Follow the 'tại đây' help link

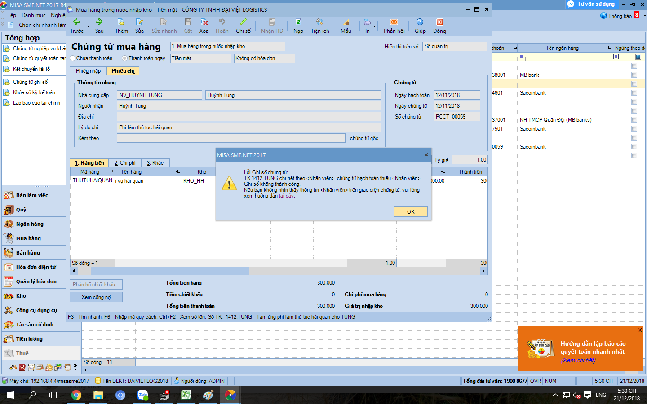(286, 196)
